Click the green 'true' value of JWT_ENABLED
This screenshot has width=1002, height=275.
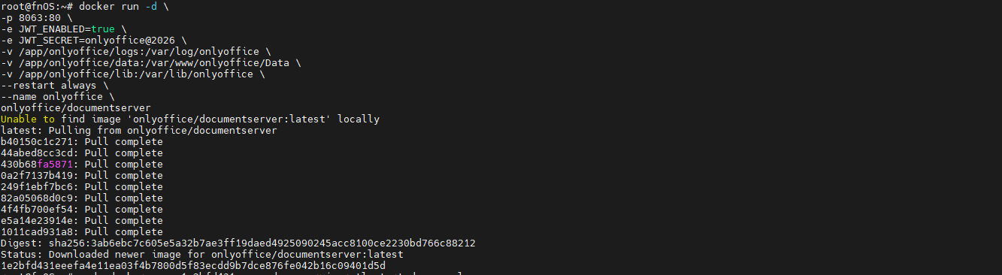104,29
